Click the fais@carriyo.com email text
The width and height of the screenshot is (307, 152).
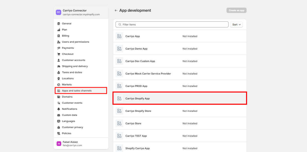[72, 145]
